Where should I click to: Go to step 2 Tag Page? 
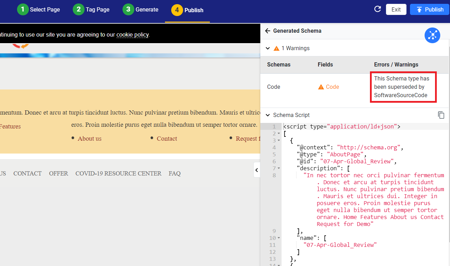tap(91, 9)
